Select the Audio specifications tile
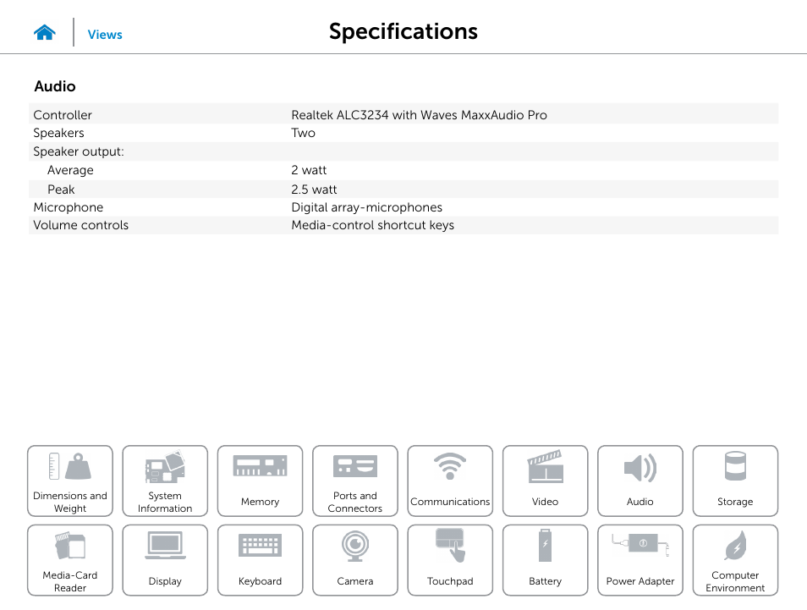This screenshot has height=610, width=807. [640, 481]
